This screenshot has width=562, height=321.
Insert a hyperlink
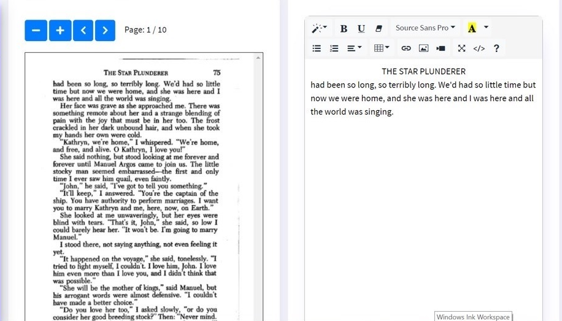(x=406, y=48)
